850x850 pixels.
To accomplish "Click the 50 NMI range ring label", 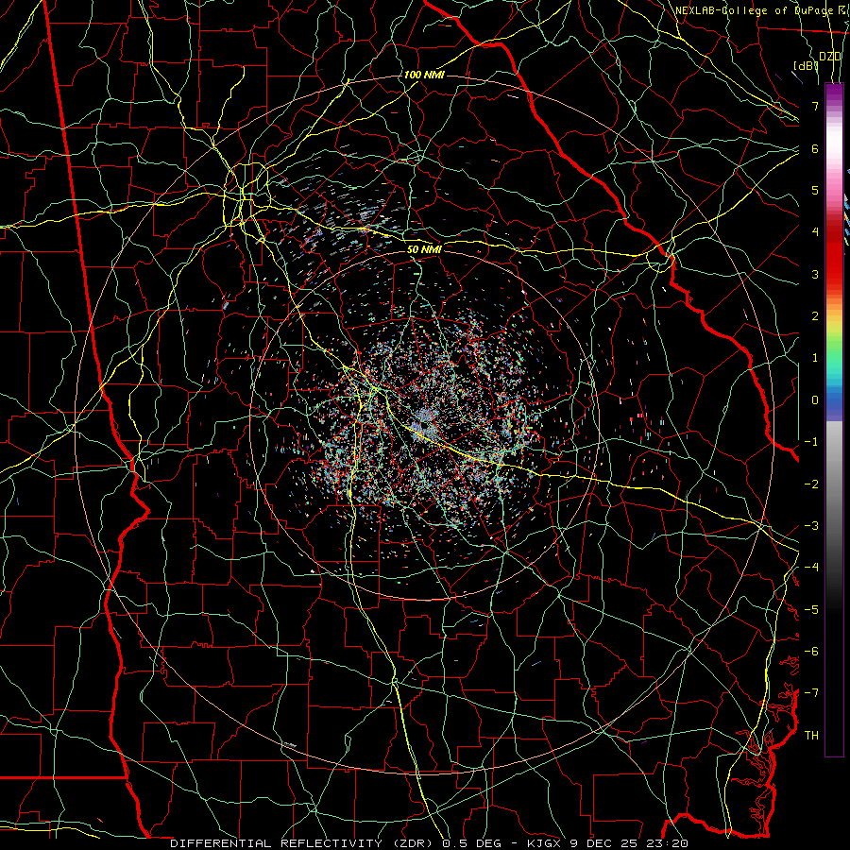I will (424, 249).
